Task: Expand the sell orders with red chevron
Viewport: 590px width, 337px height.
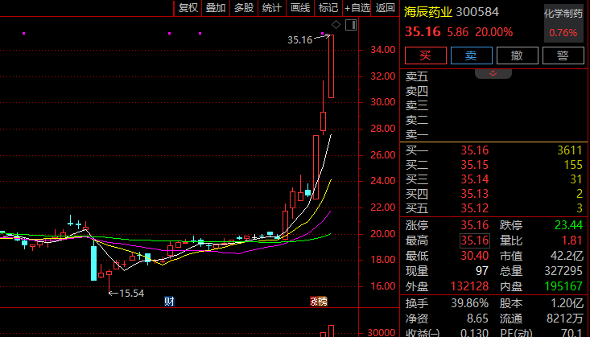Action: pyautogui.click(x=493, y=73)
